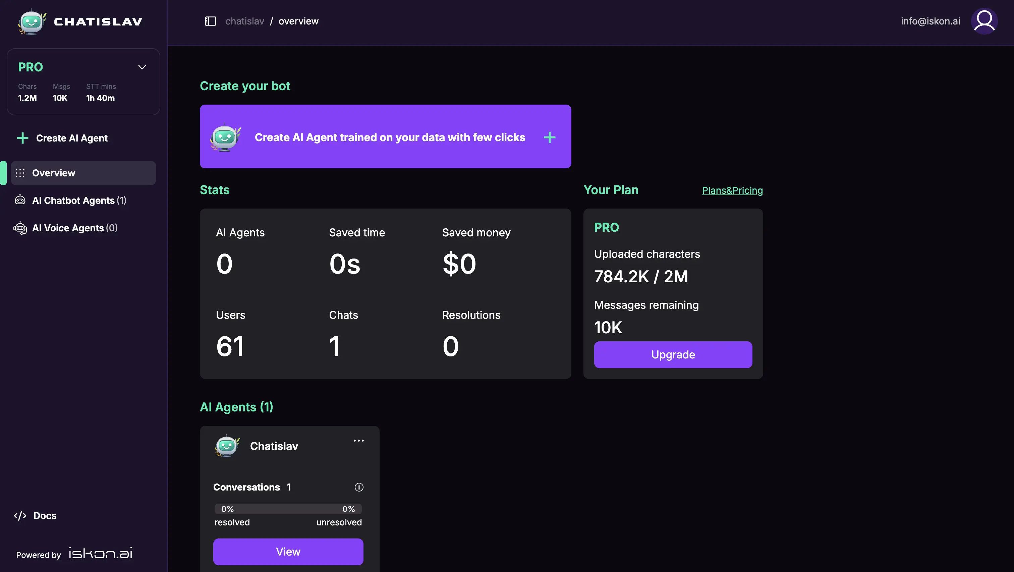Click the sidebar Msgs 10K value

(x=60, y=98)
